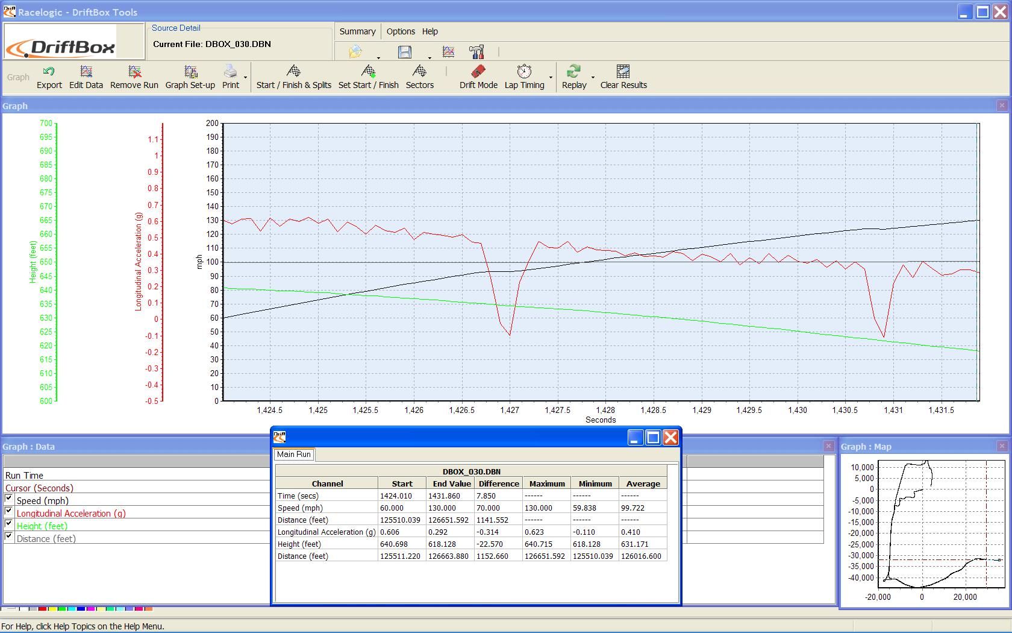Expand the open file dropdown arrow
Viewport: 1012px width, 633px height.
(378, 58)
